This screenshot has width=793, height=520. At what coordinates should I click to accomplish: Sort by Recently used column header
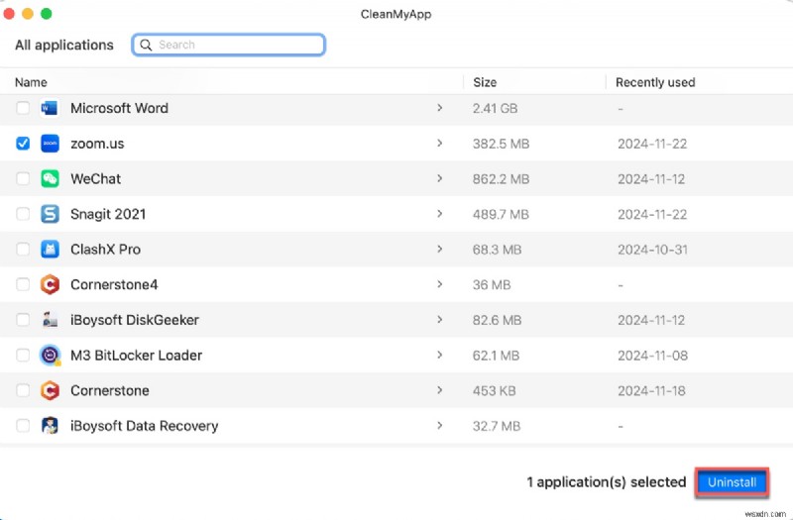655,82
